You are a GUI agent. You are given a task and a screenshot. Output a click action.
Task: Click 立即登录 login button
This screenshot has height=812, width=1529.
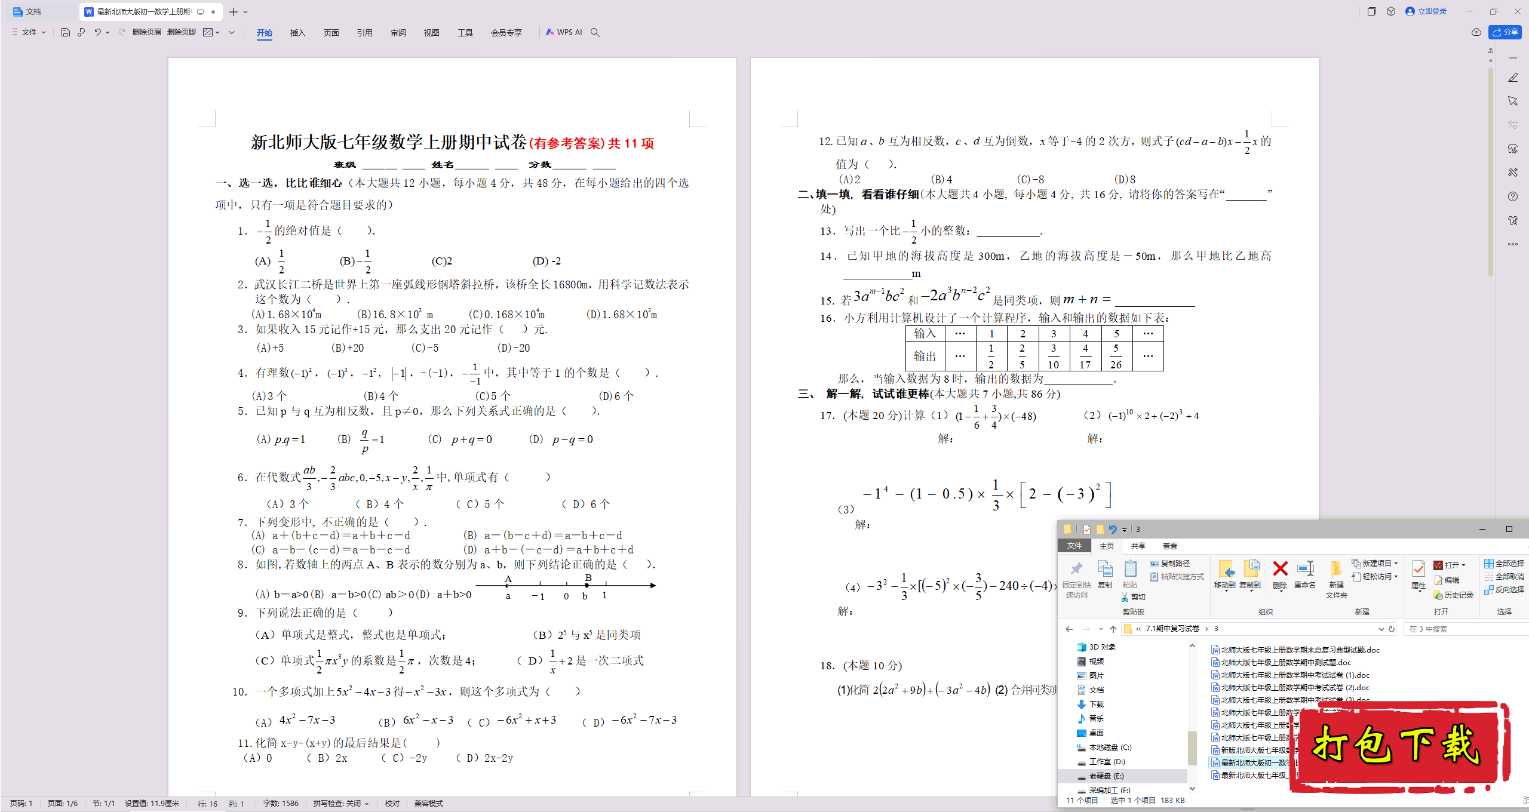tap(1426, 11)
